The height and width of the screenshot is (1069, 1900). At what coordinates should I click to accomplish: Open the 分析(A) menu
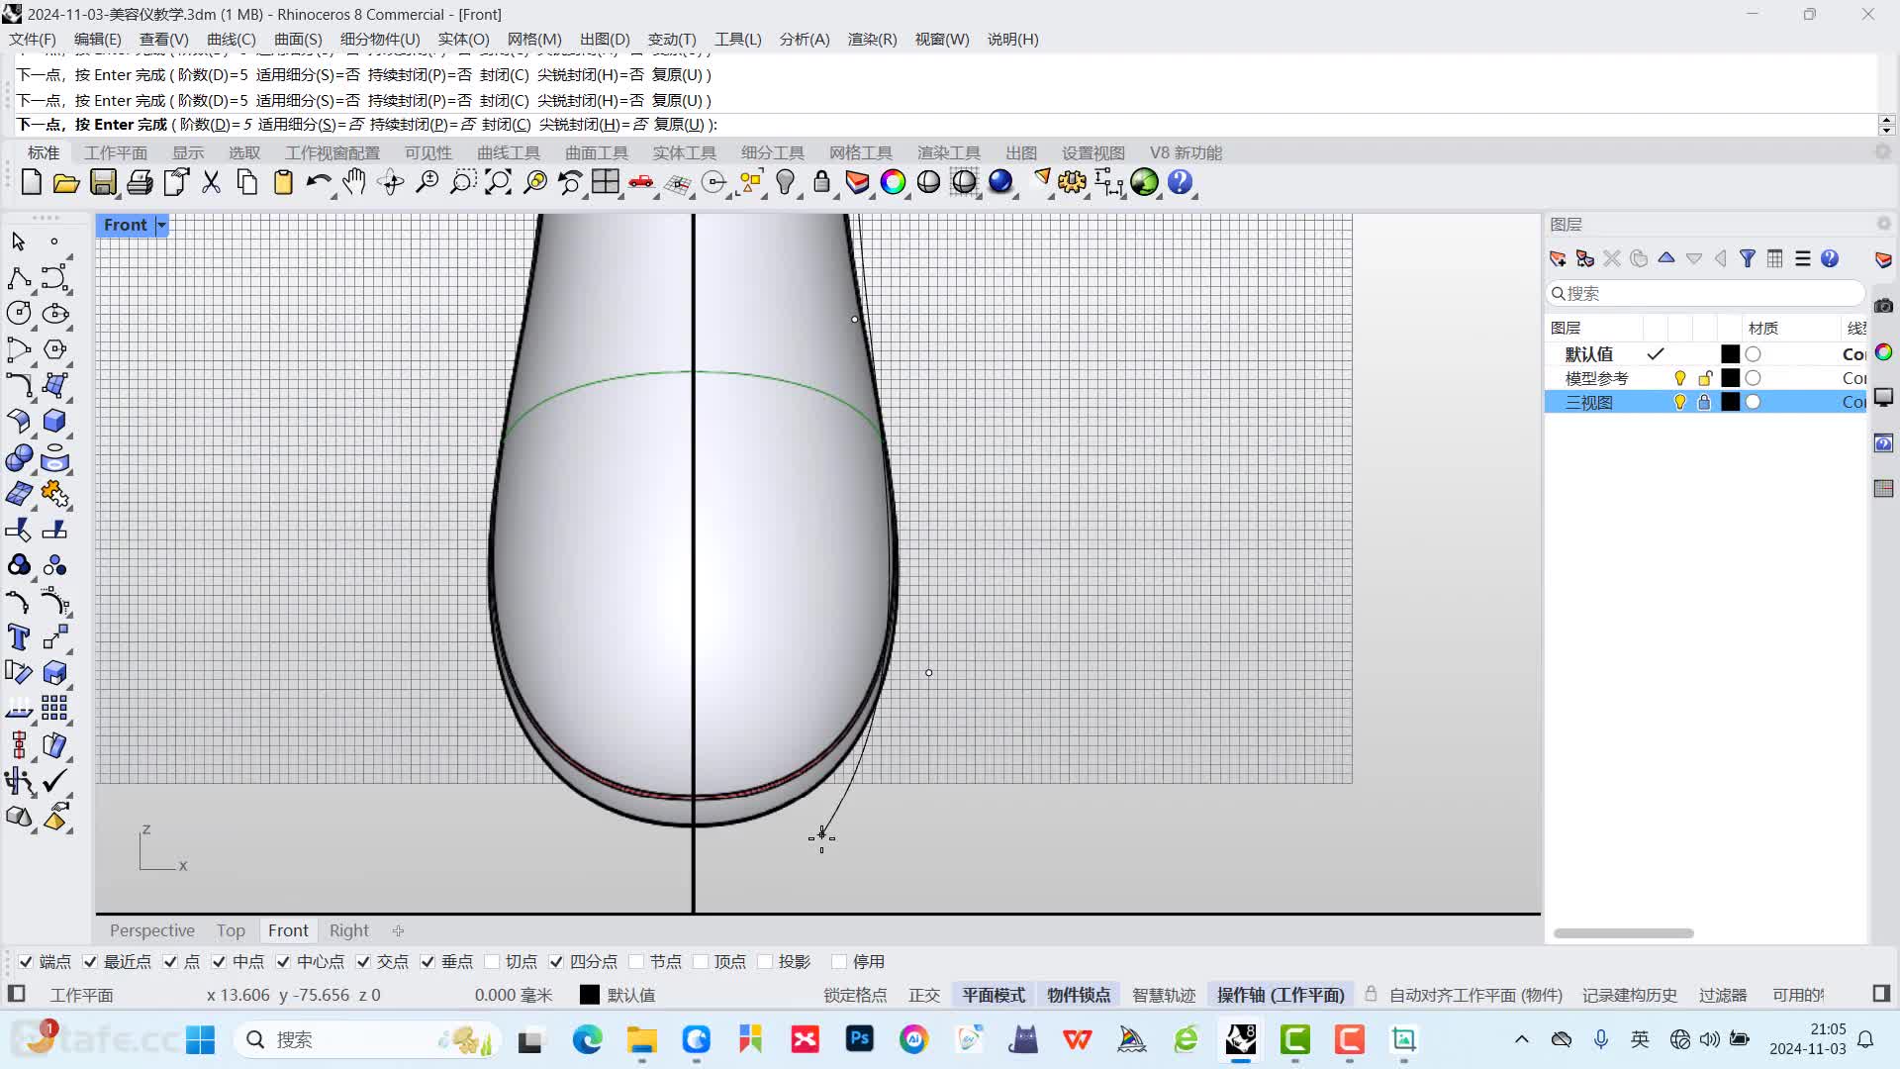coord(805,39)
